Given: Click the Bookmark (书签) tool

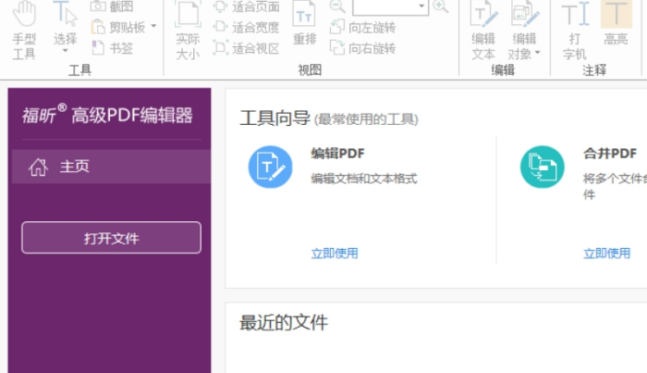Looking at the screenshot, I should coord(112,48).
